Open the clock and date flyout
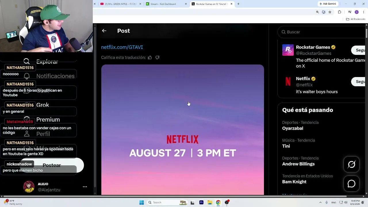Image resolution: width=368 pixels, height=207 pixels. pyautogui.click(x=355, y=202)
